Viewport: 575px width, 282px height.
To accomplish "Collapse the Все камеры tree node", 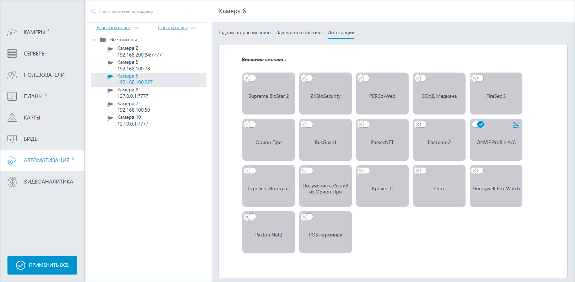I will point(94,40).
